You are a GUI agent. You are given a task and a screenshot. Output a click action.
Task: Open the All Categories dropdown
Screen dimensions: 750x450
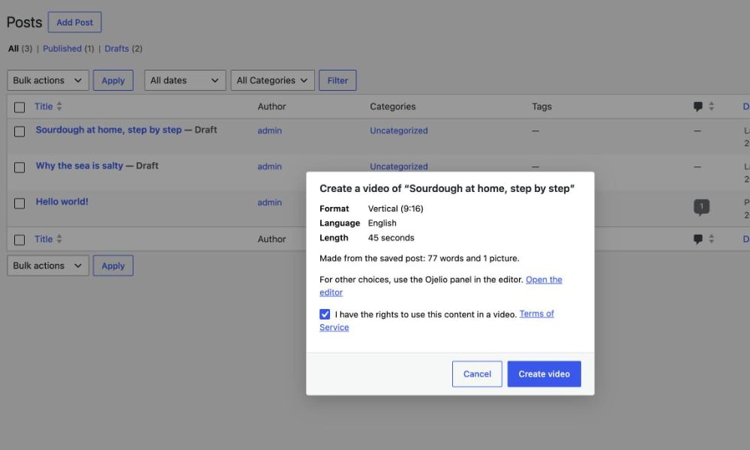(x=273, y=80)
